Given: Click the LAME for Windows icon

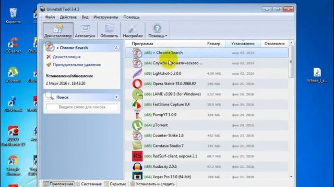Looking at the screenshot, I should tap(137, 94).
